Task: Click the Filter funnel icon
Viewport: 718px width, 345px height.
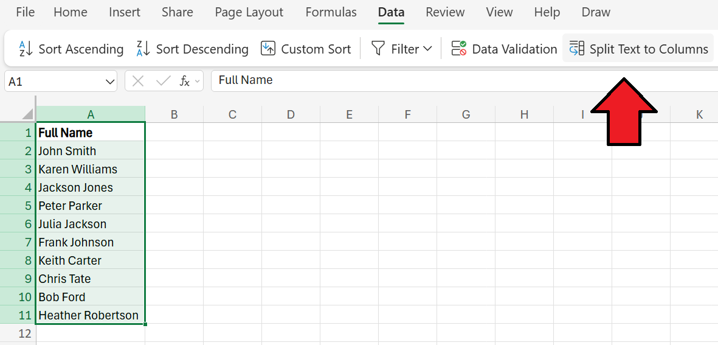Action: (x=378, y=49)
